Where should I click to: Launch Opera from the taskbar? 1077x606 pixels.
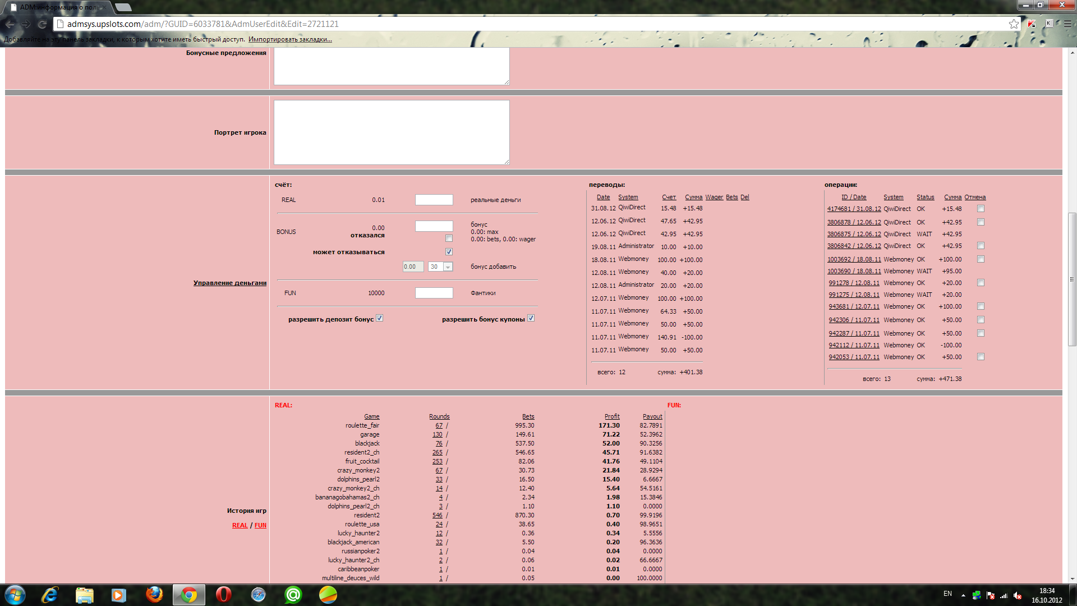[x=223, y=594]
